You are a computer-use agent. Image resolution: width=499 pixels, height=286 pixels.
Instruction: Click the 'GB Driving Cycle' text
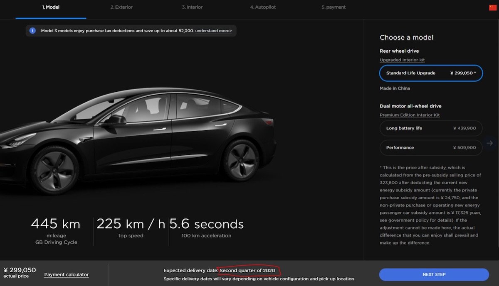pos(56,242)
